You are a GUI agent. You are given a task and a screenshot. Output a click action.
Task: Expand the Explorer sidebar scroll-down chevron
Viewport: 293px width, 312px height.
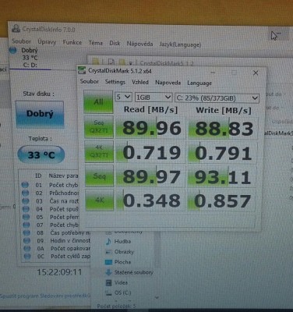157,297
